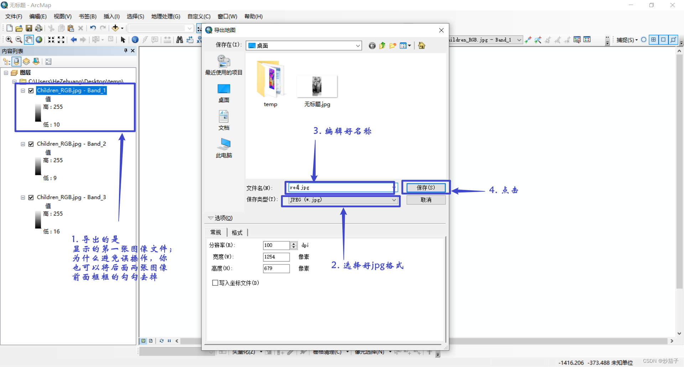Viewport: 684px width, 367px height.
Task: Open the save-in location dropdown
Action: [358, 46]
